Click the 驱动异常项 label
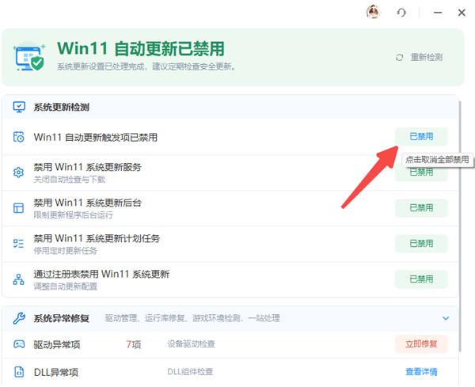475x387 pixels. 57,344
